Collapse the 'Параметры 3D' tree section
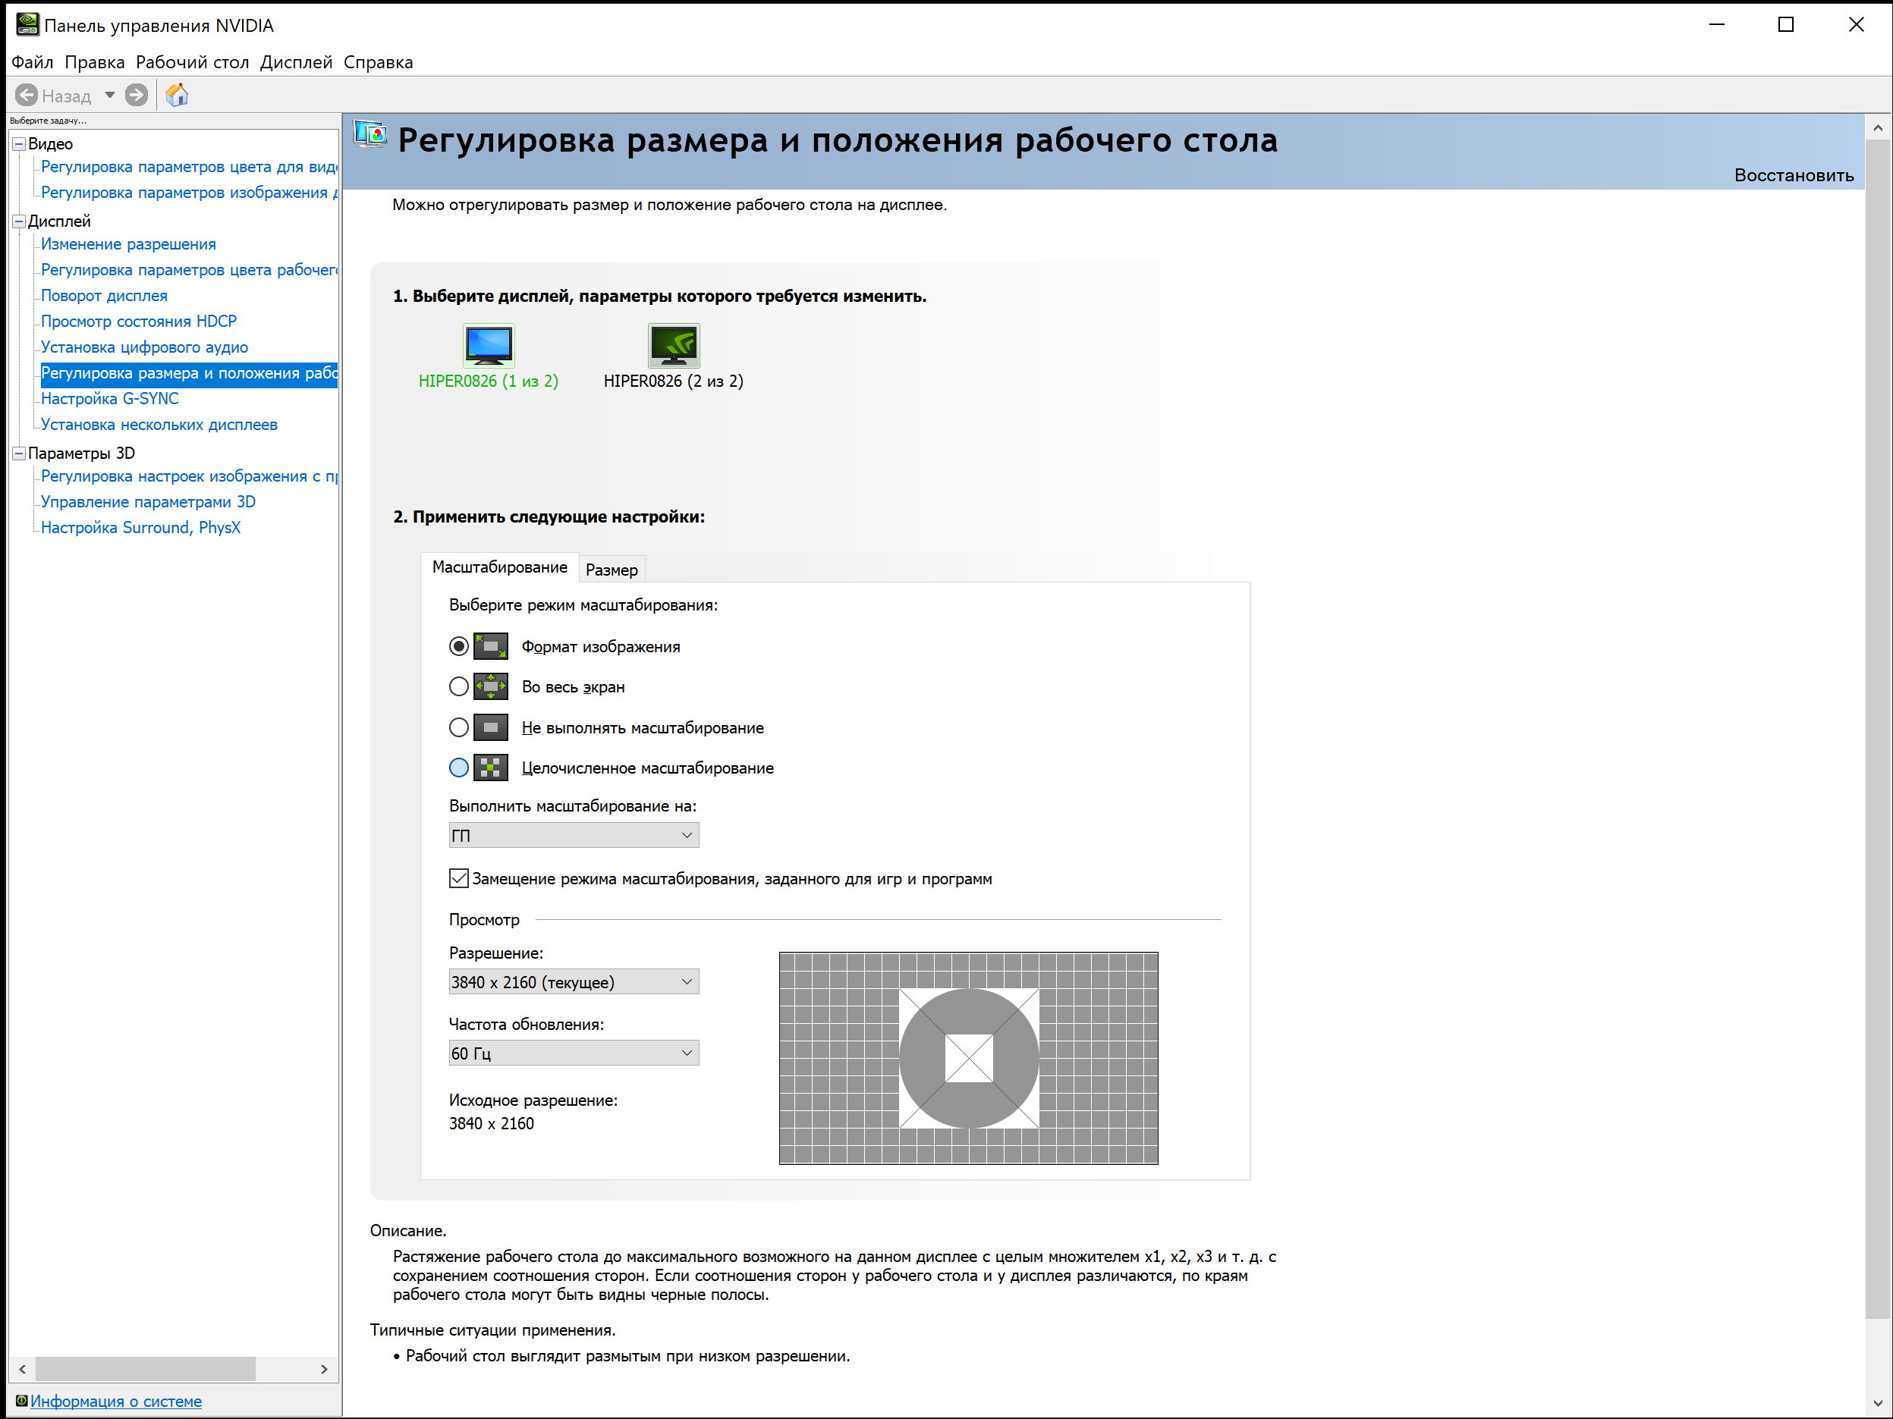 coord(19,454)
